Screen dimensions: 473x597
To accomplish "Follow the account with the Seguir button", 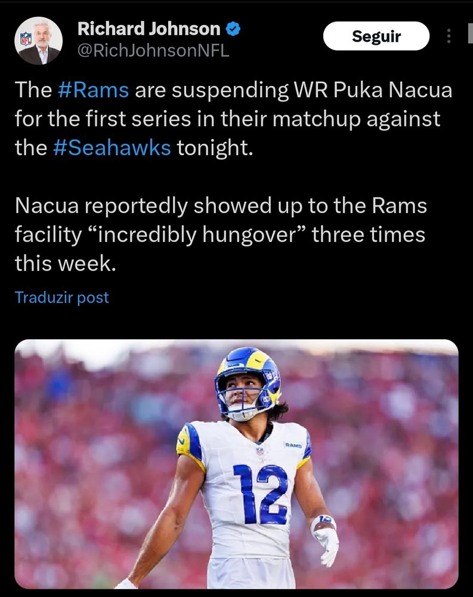I will [x=376, y=36].
